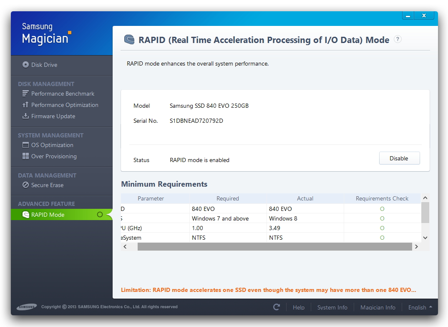The image size is (448, 327).
Task: Click the horizontal scrollbar thumb
Action: [x=274, y=247]
